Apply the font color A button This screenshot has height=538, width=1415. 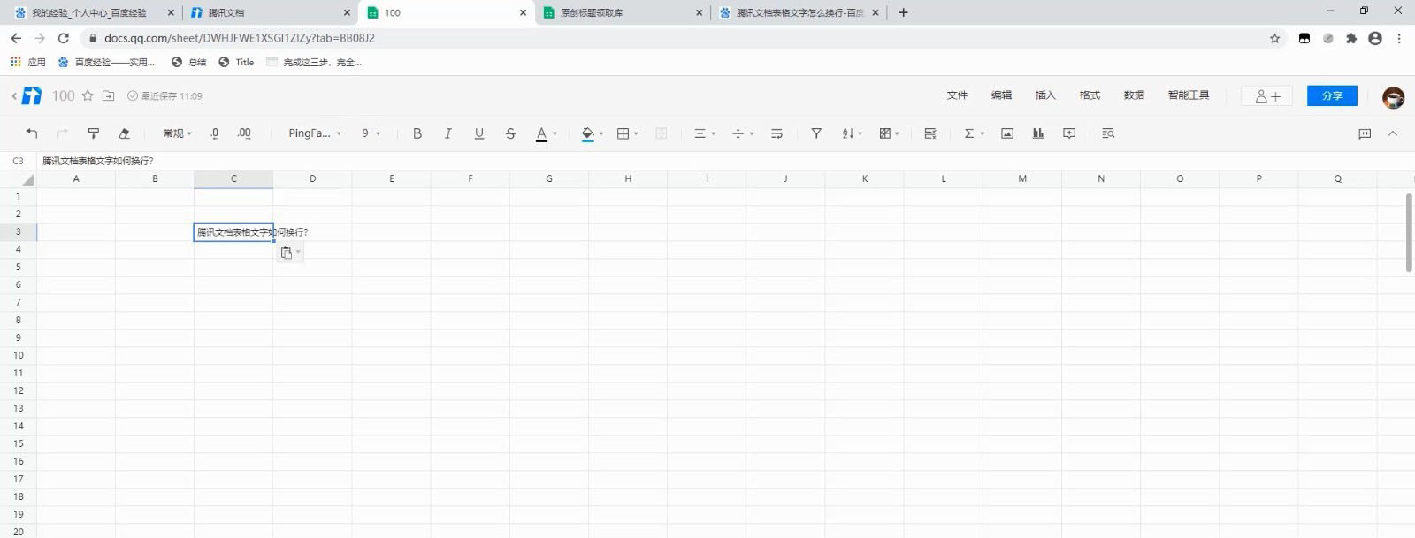tap(541, 133)
